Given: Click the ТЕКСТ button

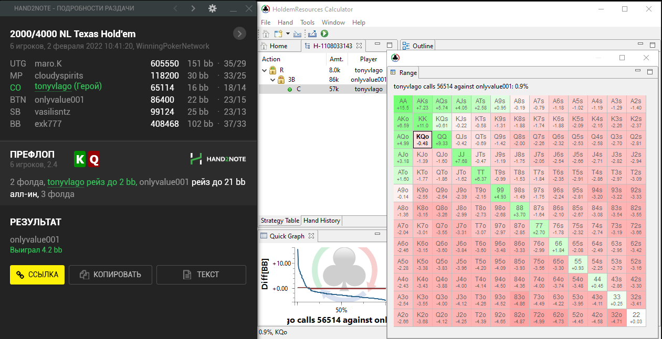Looking at the screenshot, I should point(201,275).
